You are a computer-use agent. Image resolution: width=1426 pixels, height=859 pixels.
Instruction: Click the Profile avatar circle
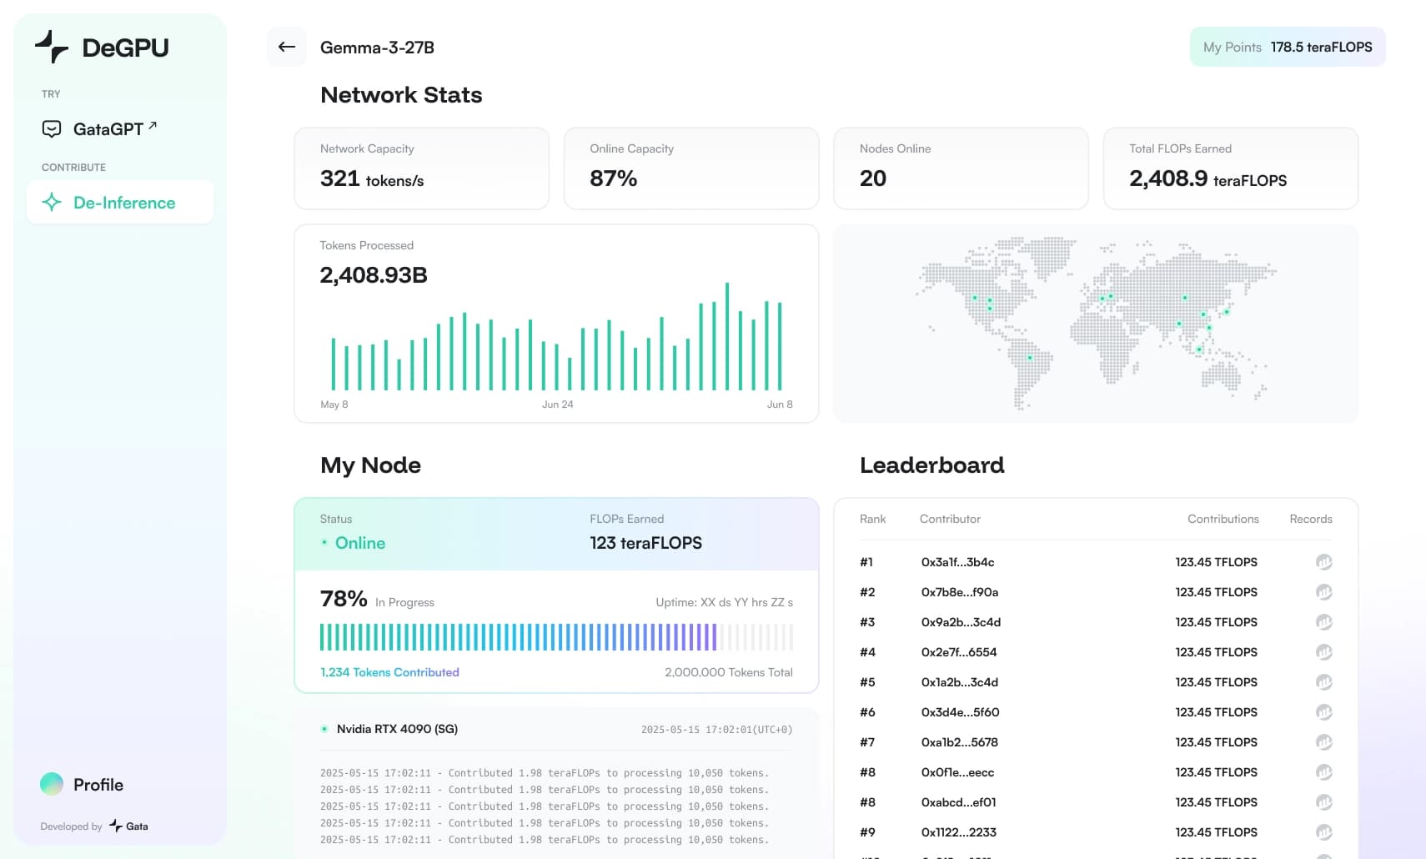point(52,784)
